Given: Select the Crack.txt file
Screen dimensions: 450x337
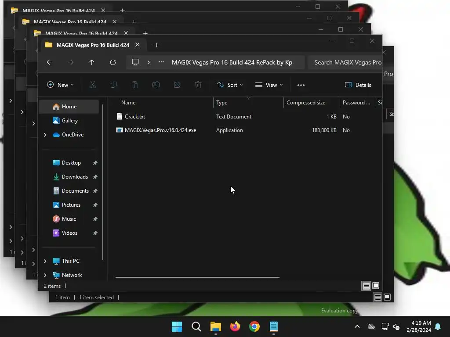Looking at the screenshot, I should [135, 117].
